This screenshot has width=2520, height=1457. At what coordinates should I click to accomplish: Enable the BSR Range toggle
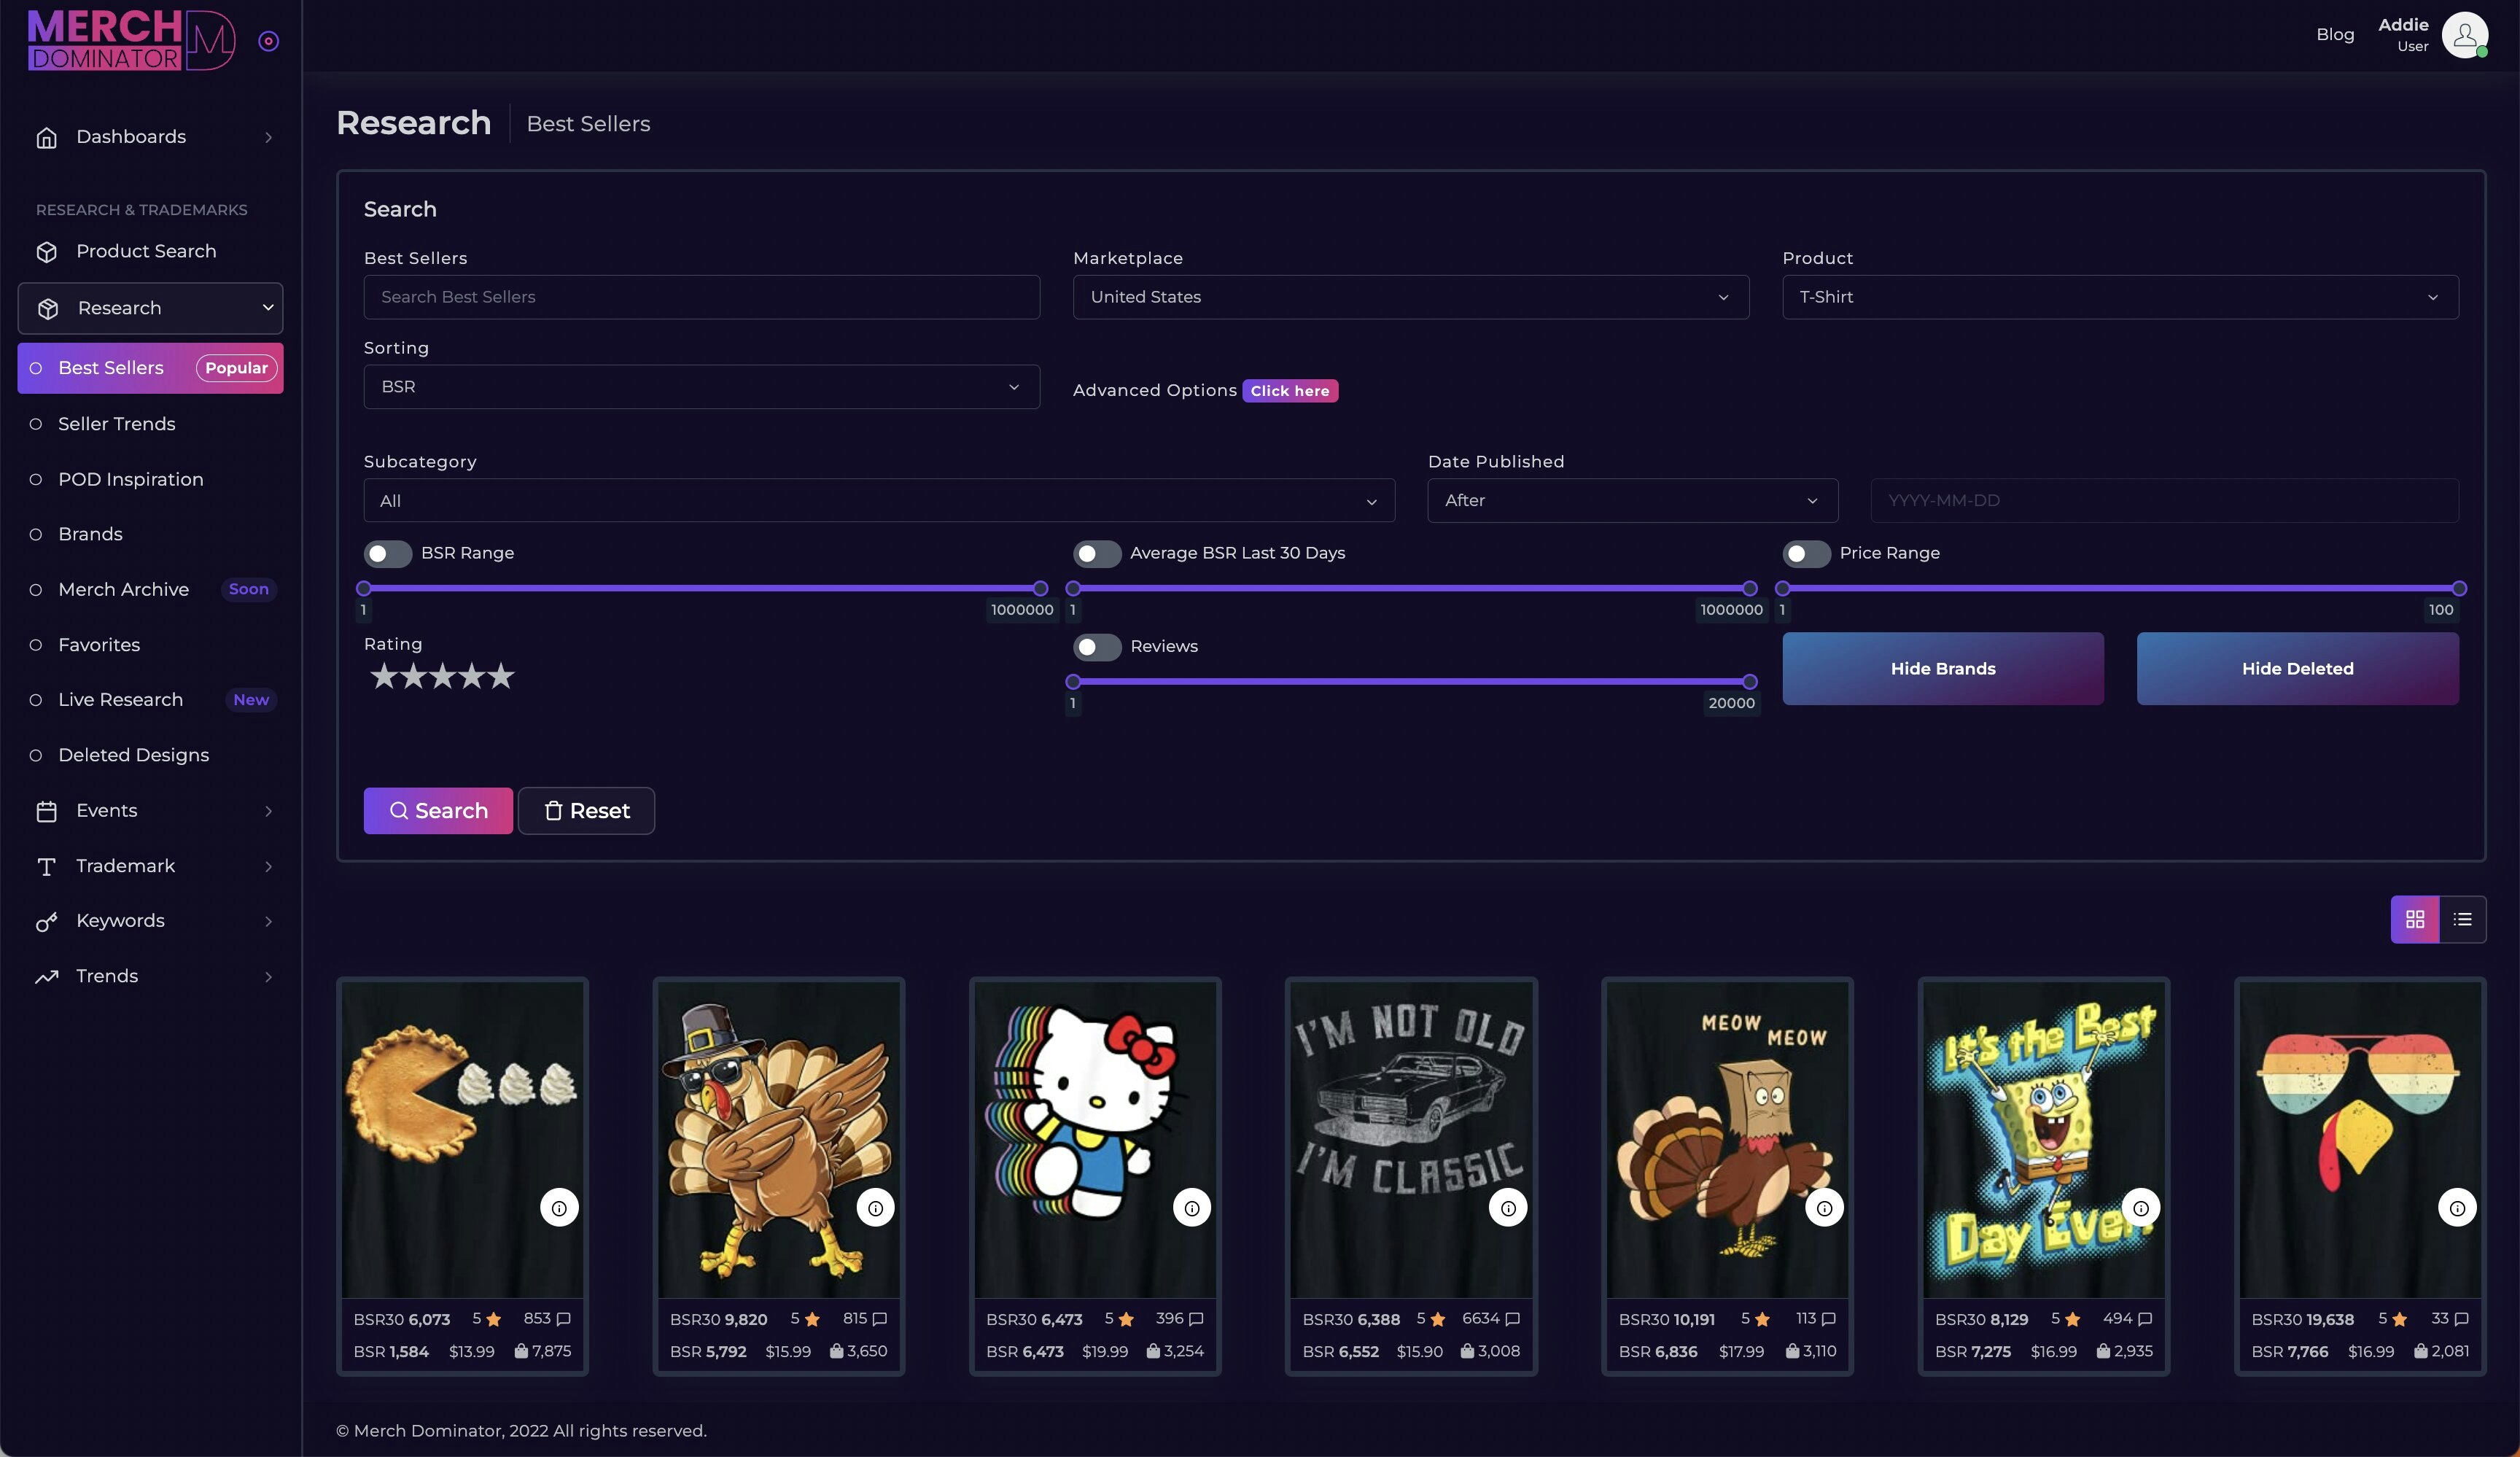(x=387, y=554)
